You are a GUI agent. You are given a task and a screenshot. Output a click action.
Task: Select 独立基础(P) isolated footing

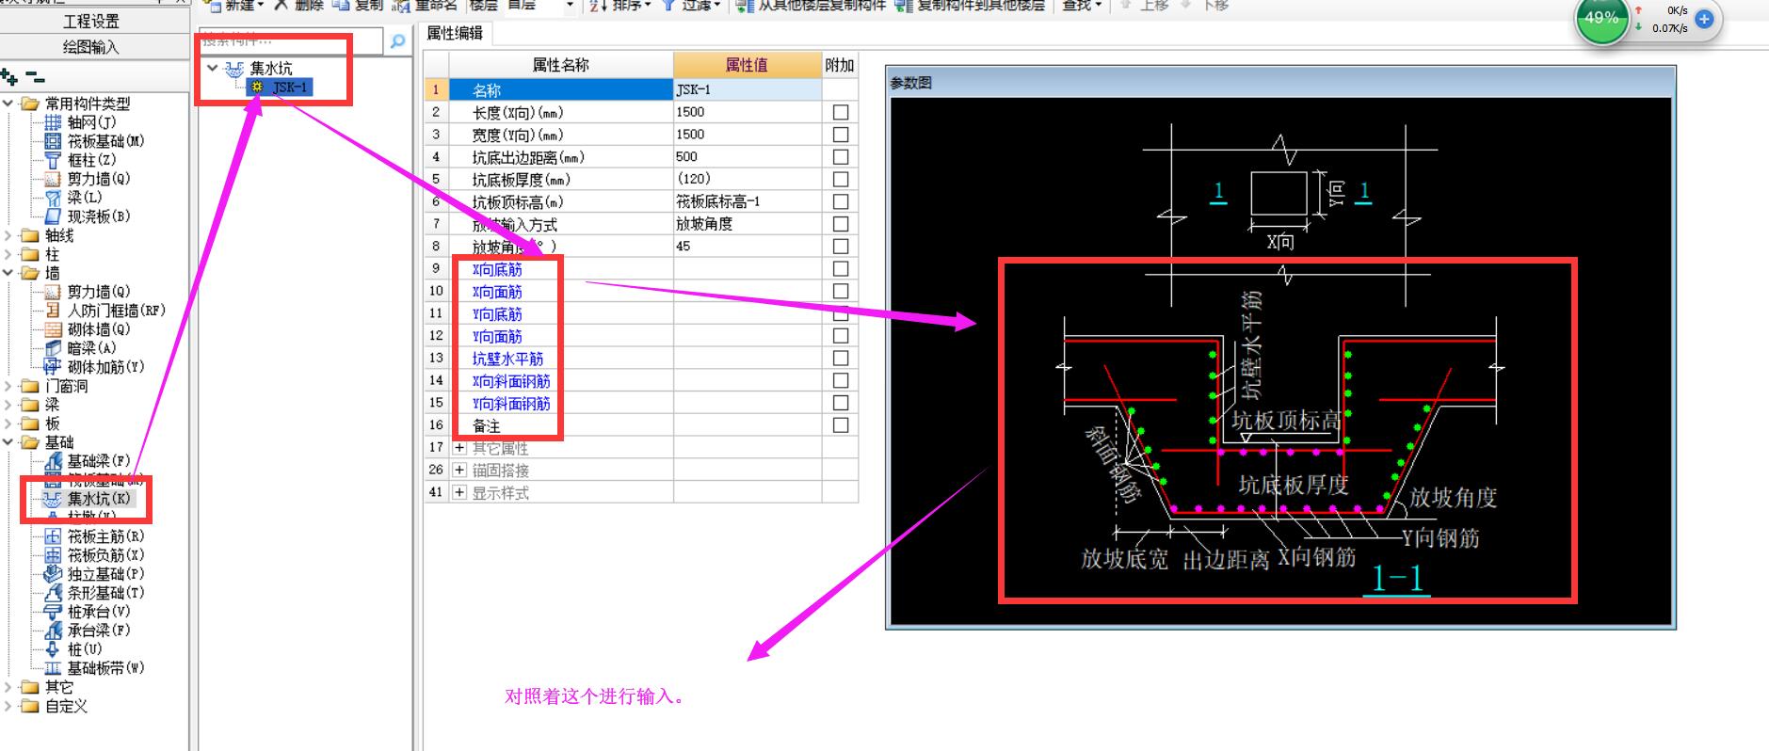click(x=105, y=574)
